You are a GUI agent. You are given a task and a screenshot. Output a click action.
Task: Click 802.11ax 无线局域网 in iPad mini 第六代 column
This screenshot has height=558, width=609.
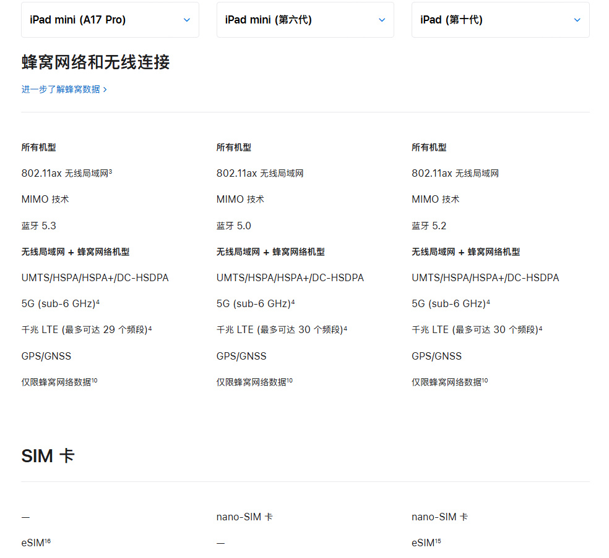pyautogui.click(x=260, y=173)
